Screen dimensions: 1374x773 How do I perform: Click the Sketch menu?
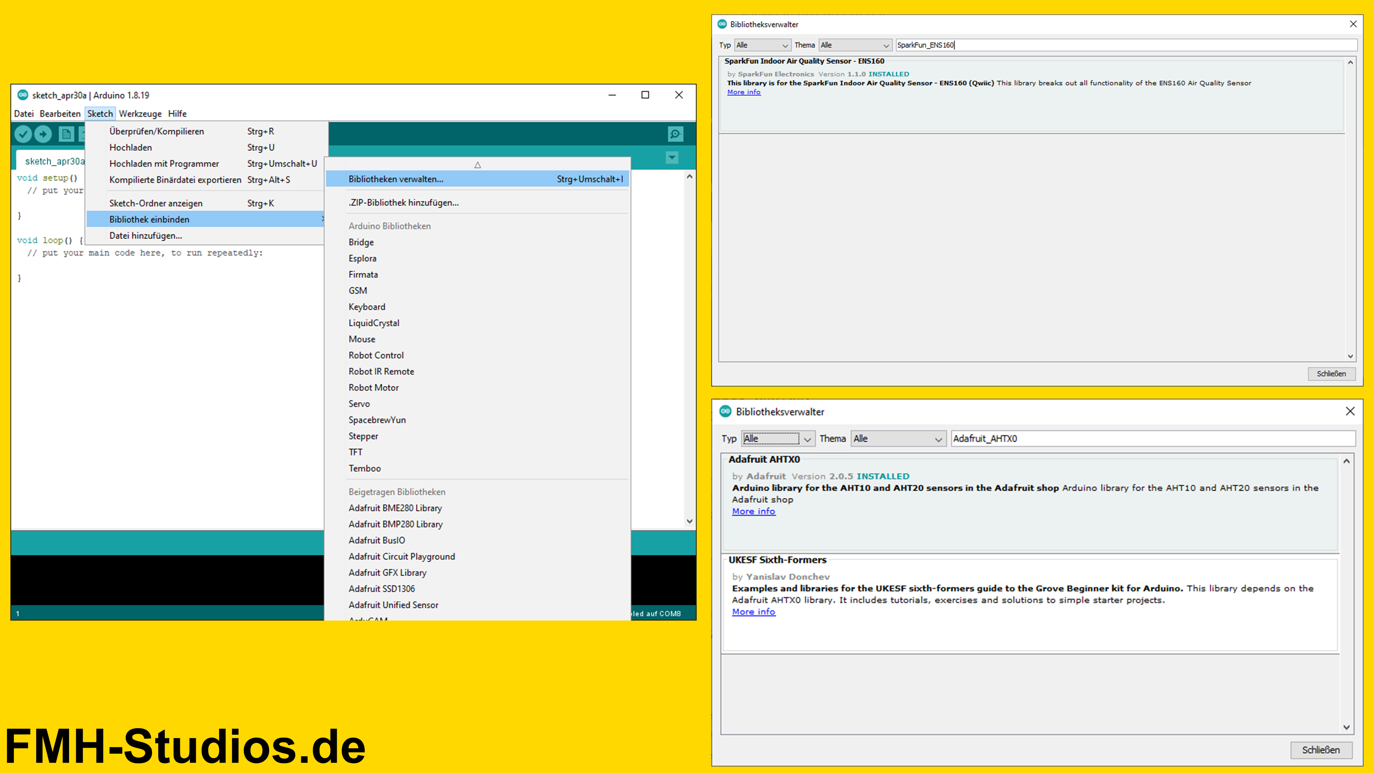coord(100,114)
